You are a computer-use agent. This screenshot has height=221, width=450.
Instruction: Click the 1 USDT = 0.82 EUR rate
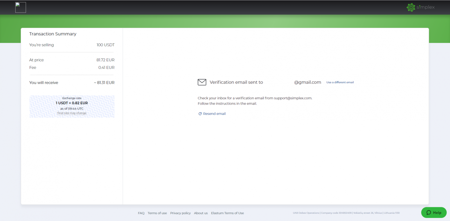pos(72,103)
